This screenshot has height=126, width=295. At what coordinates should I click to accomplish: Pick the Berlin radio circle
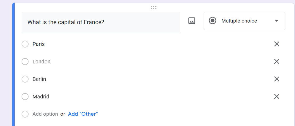tap(25, 79)
